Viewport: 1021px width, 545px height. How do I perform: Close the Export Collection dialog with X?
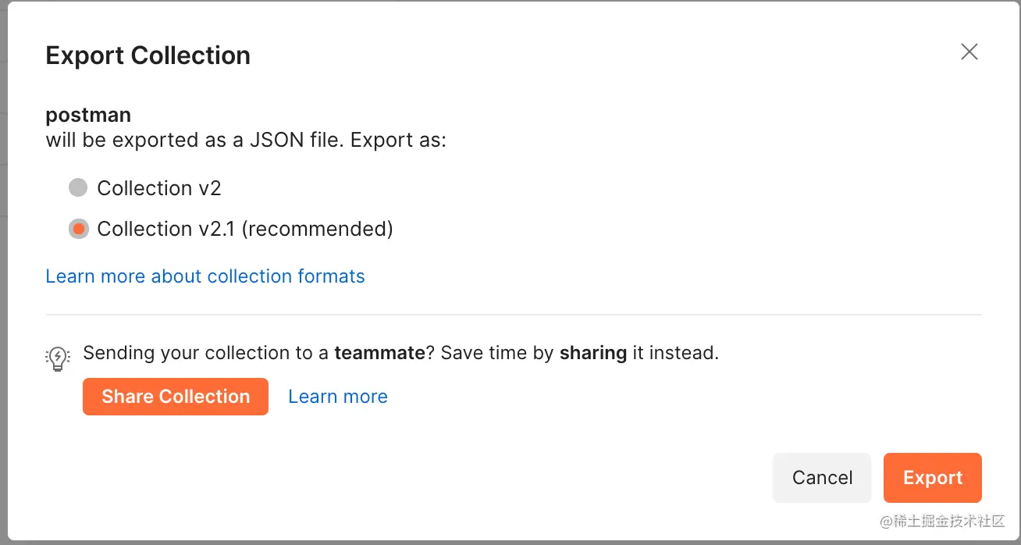[969, 52]
